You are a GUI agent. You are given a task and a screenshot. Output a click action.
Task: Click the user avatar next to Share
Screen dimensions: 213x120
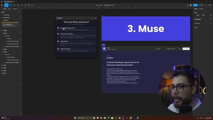pyautogui.click(x=191, y=5)
